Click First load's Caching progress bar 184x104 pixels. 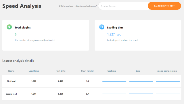114,81
